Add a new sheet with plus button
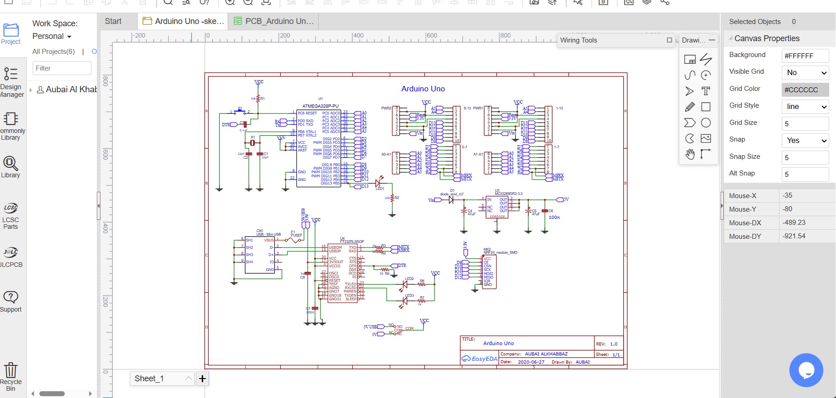836x398 pixels. 202,379
